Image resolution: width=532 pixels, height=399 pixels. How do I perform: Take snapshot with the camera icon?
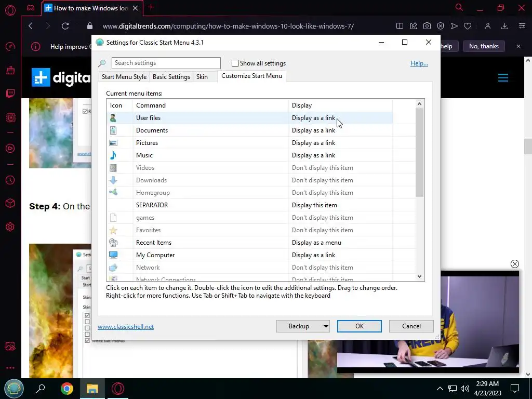[427, 26]
